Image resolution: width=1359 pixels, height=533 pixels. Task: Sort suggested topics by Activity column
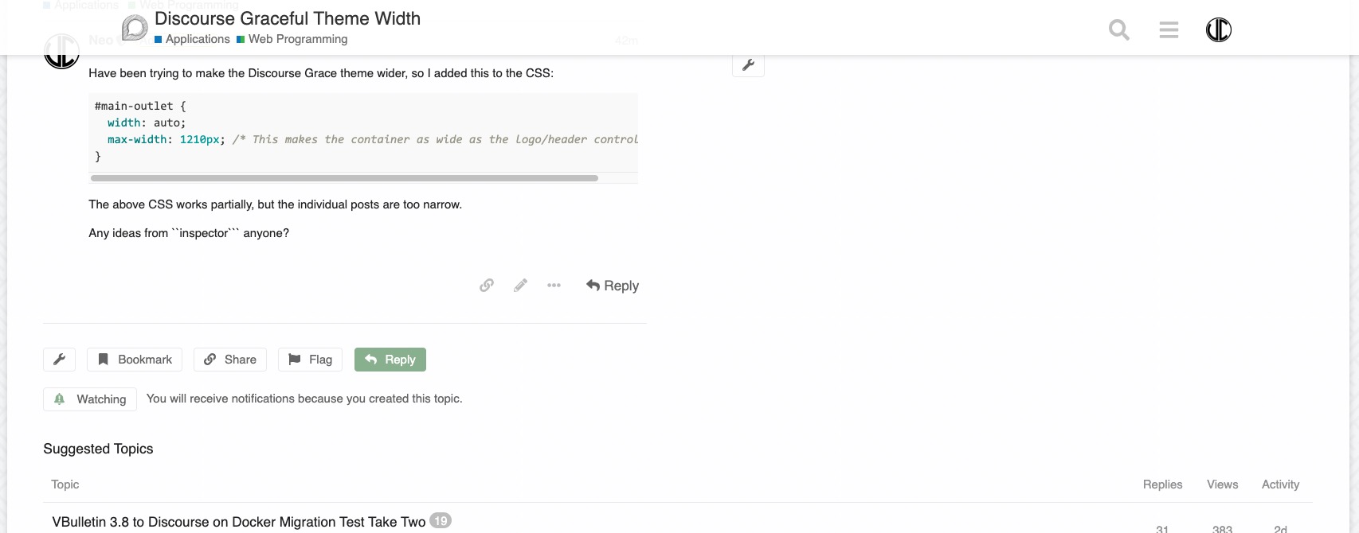tap(1280, 484)
